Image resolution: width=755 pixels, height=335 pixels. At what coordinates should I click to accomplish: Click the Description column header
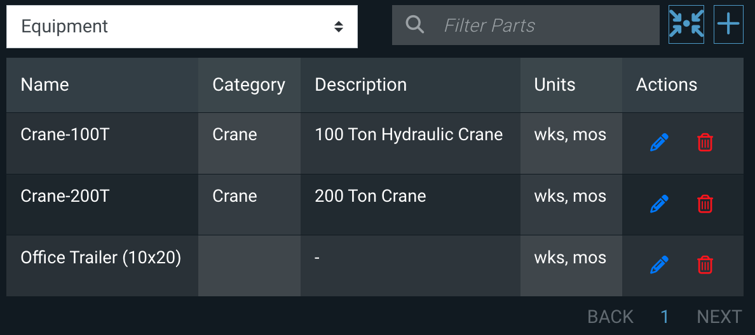(360, 85)
